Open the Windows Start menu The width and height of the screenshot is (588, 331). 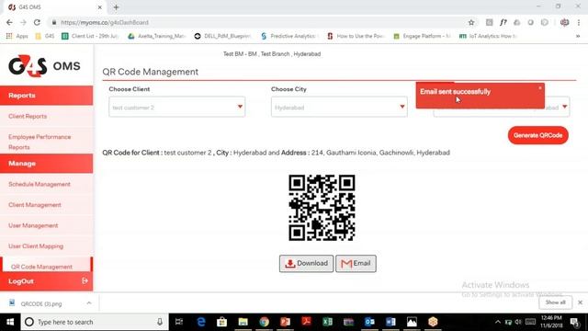point(10,322)
